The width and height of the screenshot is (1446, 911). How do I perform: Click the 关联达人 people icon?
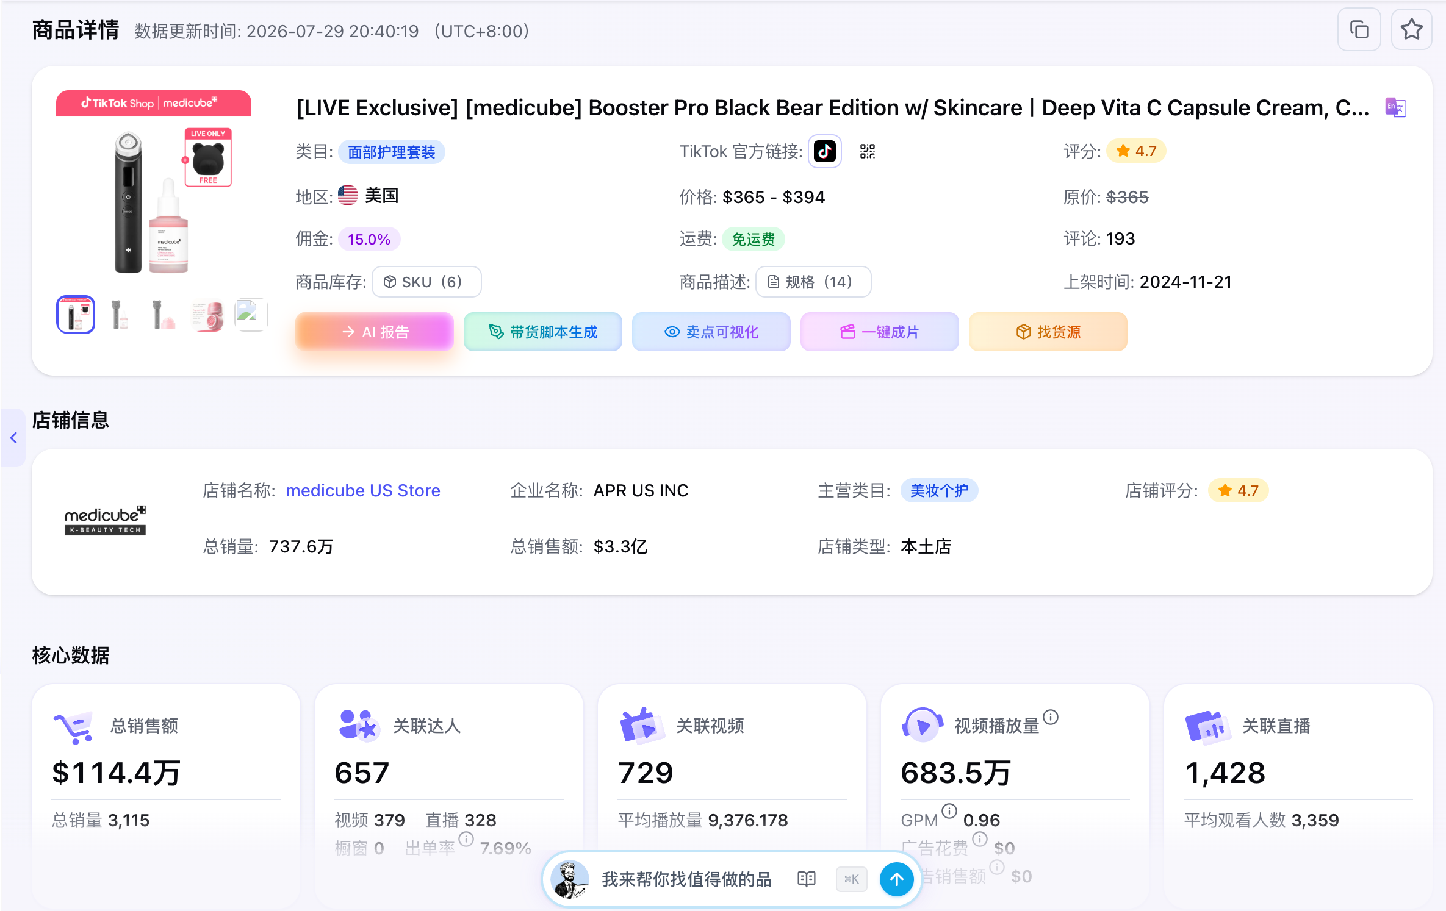coord(359,726)
